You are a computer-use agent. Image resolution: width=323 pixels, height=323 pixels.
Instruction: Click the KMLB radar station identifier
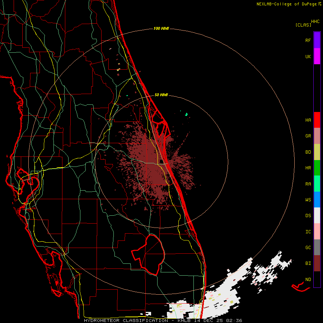184,320
